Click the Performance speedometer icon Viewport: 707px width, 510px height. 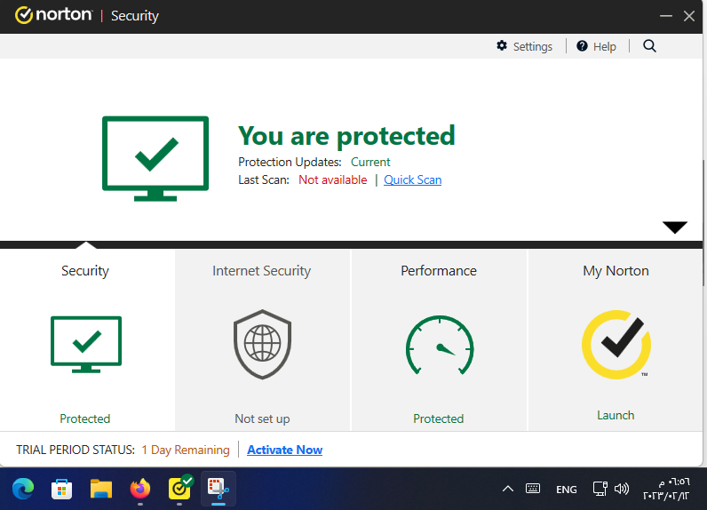coord(440,346)
